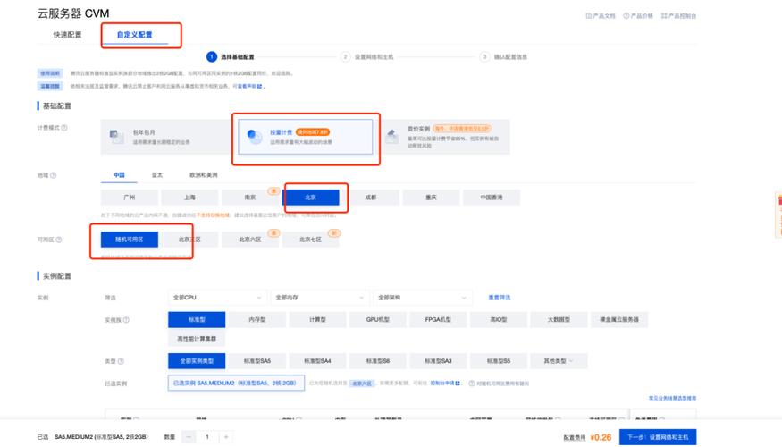The width and height of the screenshot is (782, 447).
Task: Decrease quantity with the minus button
Action: pos(189,437)
